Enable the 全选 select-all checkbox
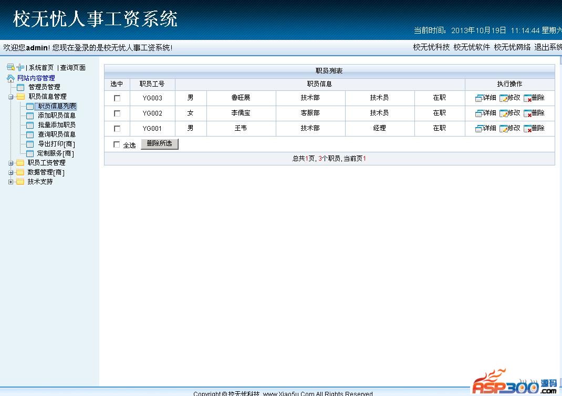This screenshot has width=562, height=396. tap(117, 145)
